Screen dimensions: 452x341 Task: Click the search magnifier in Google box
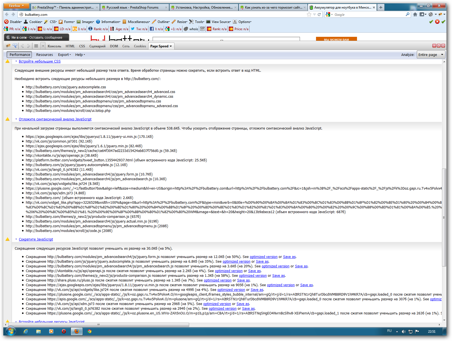pos(407,14)
